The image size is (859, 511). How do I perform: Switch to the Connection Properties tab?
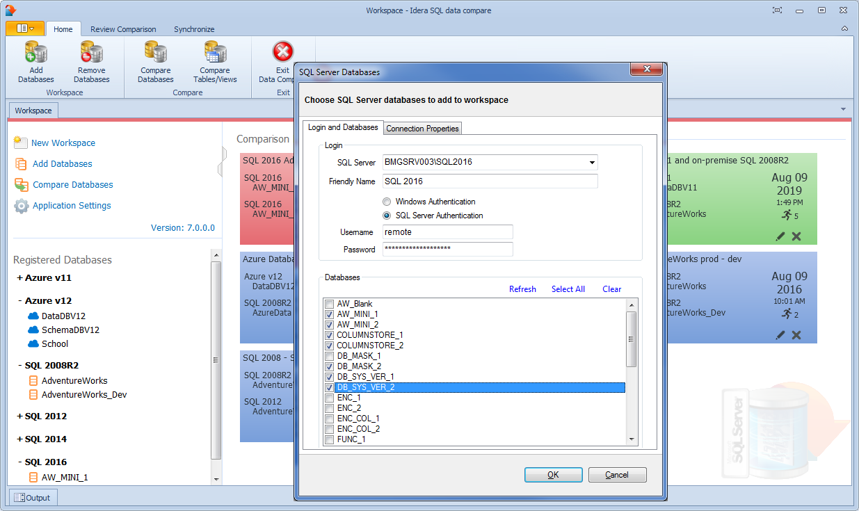tap(422, 129)
